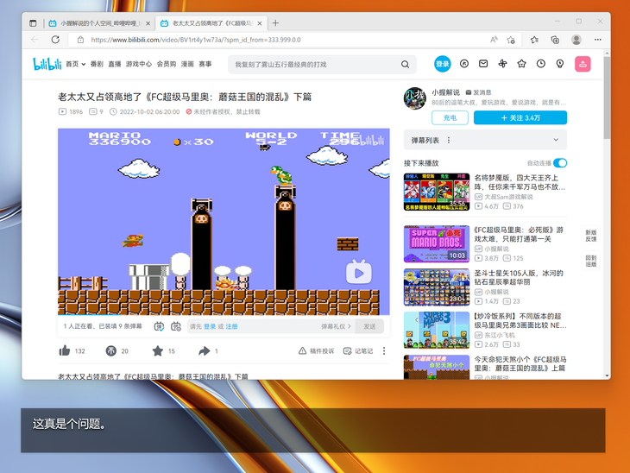Click the 充电 button
Image resolution: width=630 pixels, height=473 pixels.
[x=450, y=117]
